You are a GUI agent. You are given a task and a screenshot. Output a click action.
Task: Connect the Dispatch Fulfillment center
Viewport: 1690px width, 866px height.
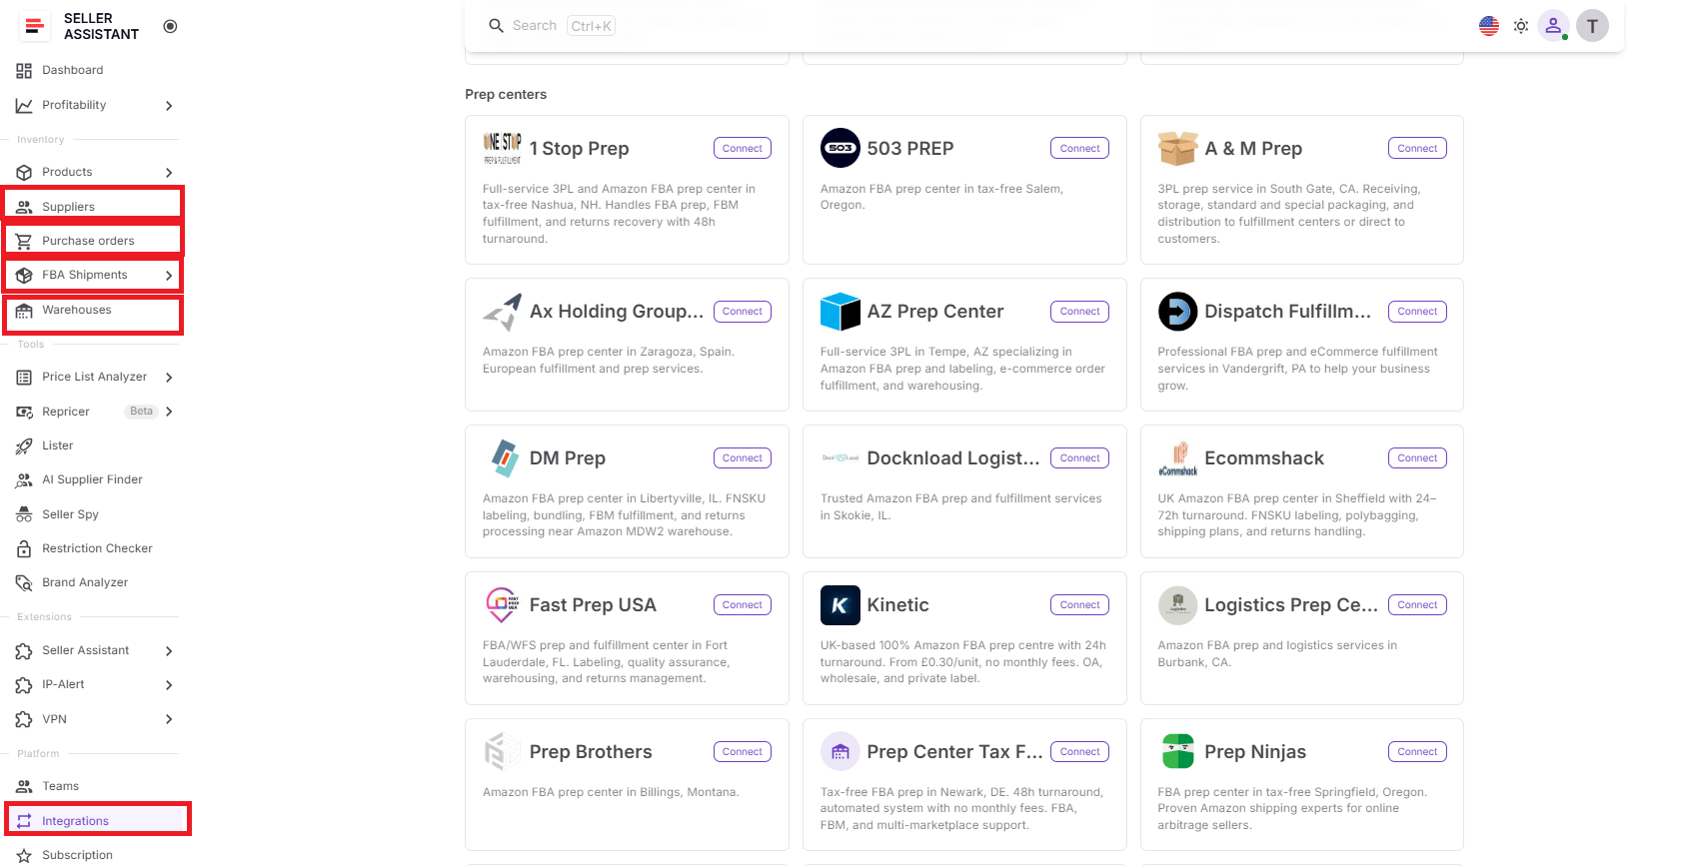1417,312
